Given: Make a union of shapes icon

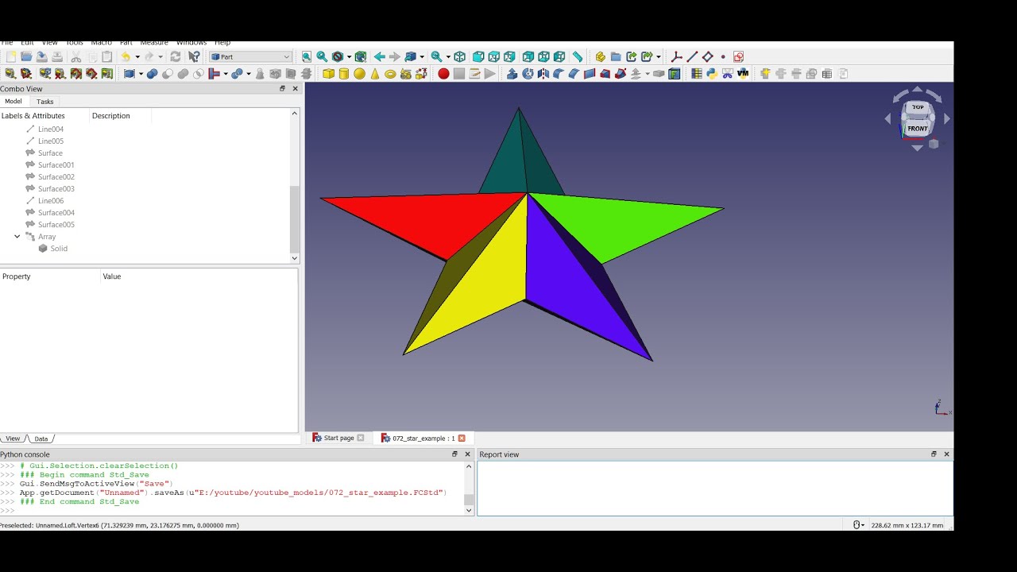Looking at the screenshot, I should pyautogui.click(x=183, y=74).
